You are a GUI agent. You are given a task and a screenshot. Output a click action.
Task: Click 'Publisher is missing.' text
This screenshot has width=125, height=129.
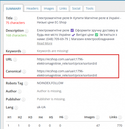coord(51,99)
